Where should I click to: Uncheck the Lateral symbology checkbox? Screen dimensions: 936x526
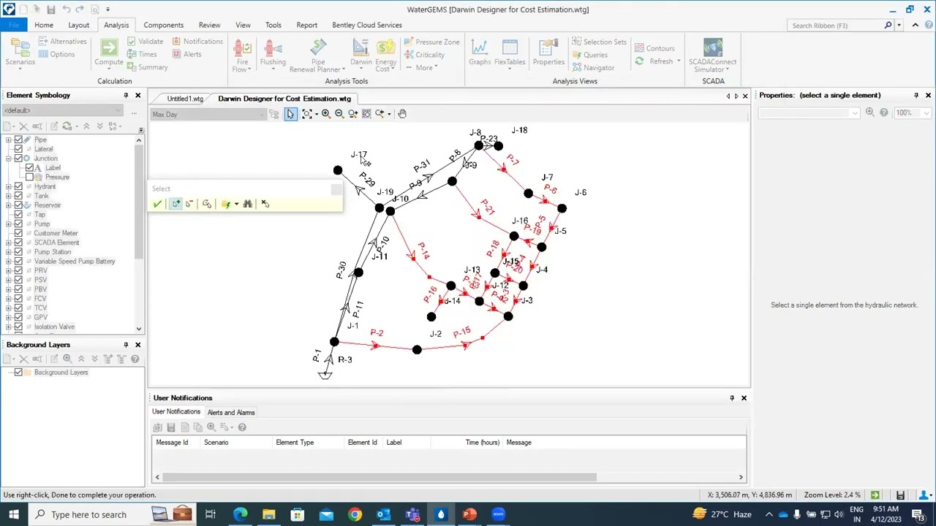tap(18, 149)
